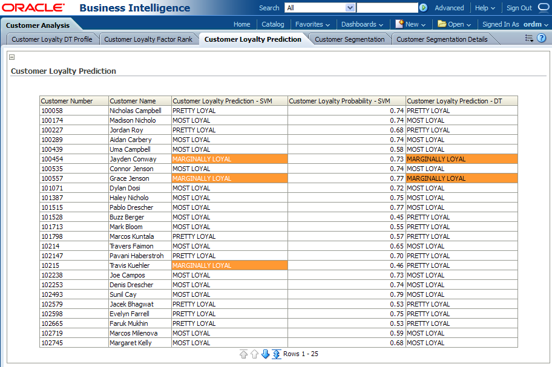Open the Catalog link
The width and height of the screenshot is (552, 367).
coord(272,24)
